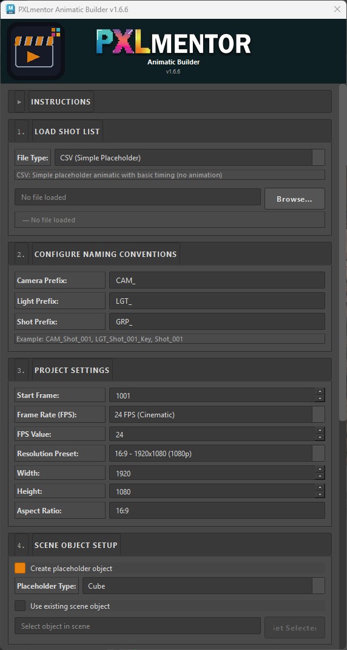Click the 'Resolution Preset:' label
The width and height of the screenshot is (347, 650).
pos(47,454)
